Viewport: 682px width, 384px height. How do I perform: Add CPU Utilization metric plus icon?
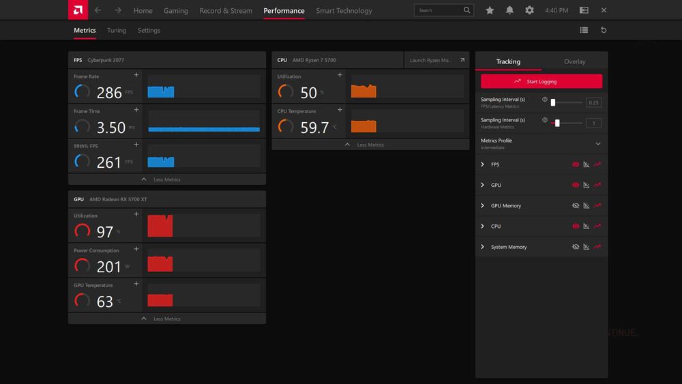point(340,75)
